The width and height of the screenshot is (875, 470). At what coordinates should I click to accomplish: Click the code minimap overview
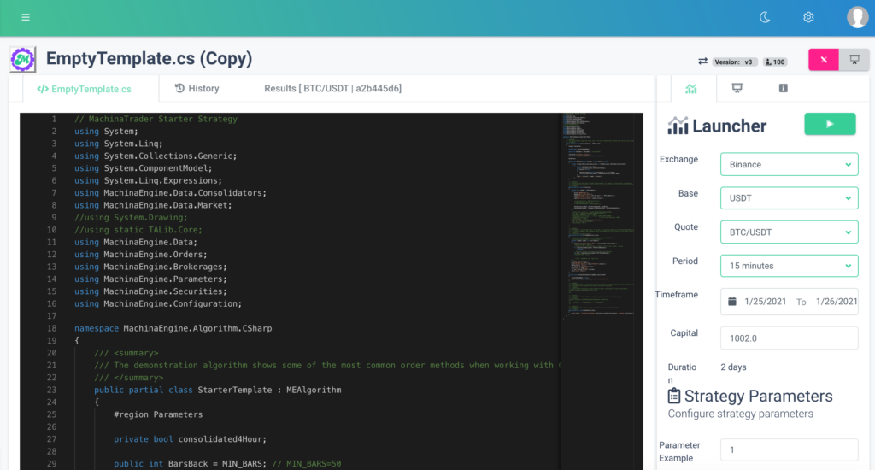[x=597, y=214]
